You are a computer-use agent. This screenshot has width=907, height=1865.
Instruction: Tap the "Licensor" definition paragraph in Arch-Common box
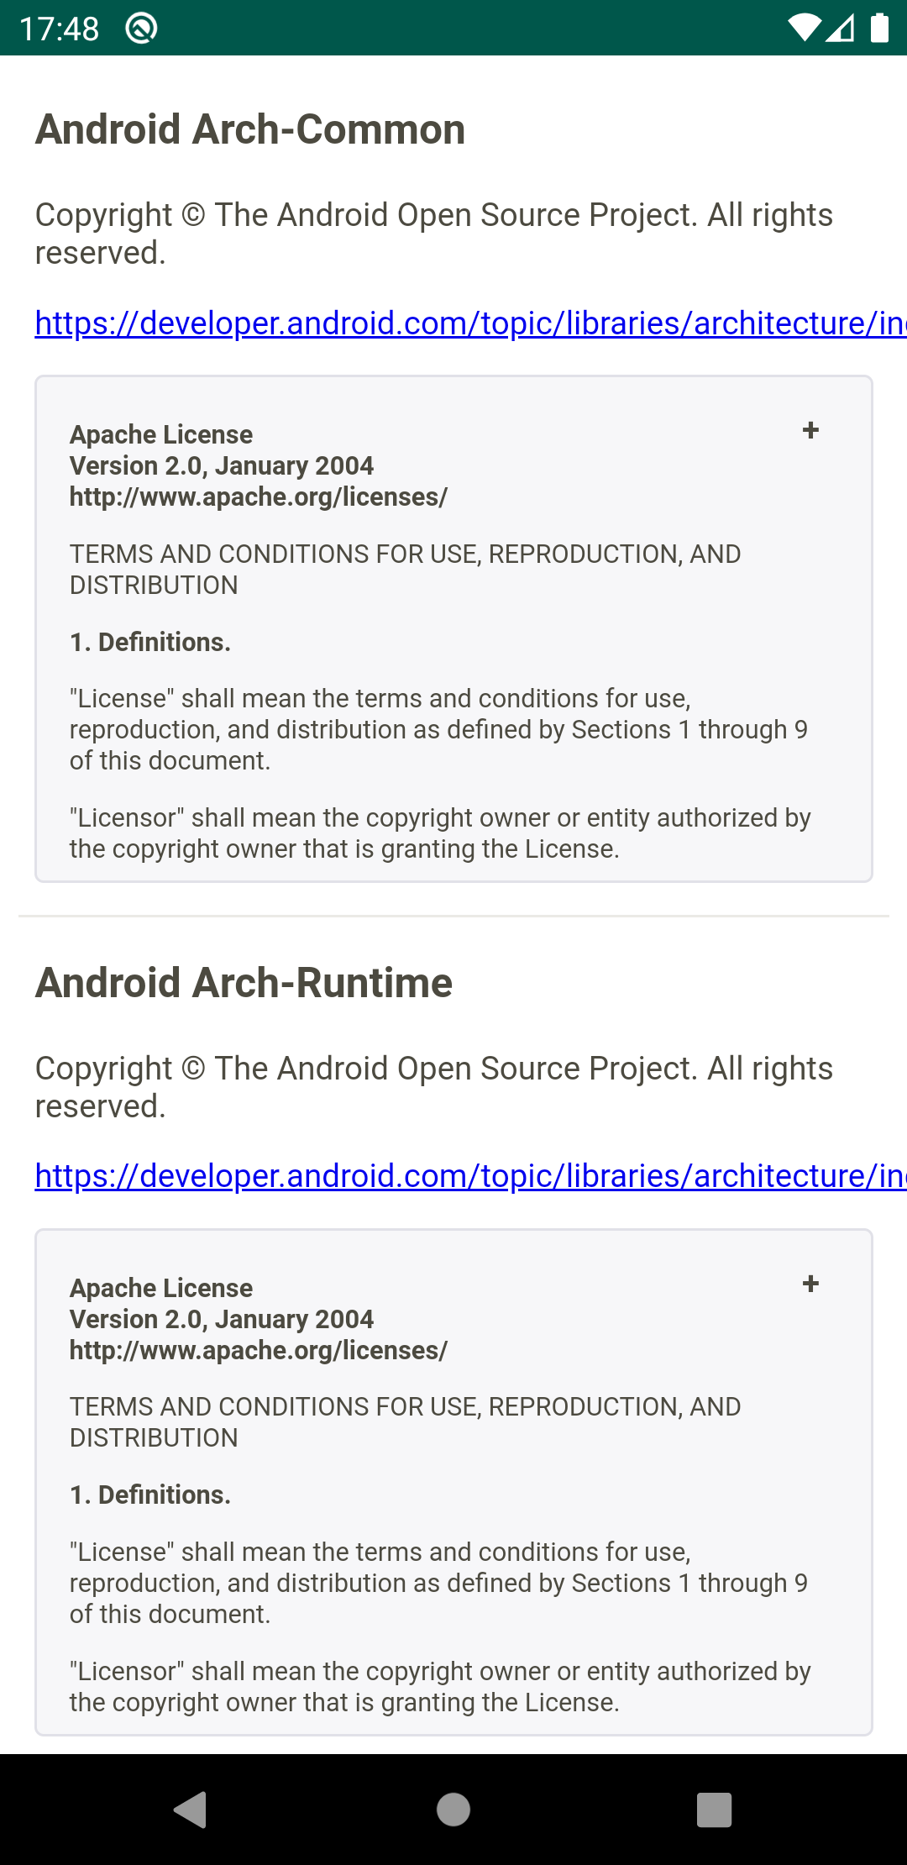(440, 833)
